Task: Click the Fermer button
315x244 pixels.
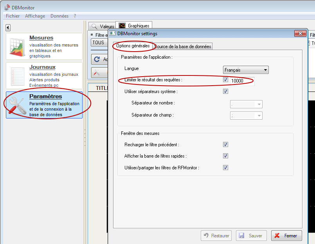Action: point(286,235)
